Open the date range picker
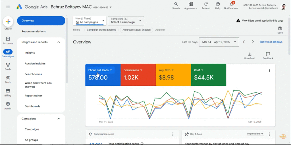This screenshot has width=291, height=145. pyautogui.click(x=219, y=42)
